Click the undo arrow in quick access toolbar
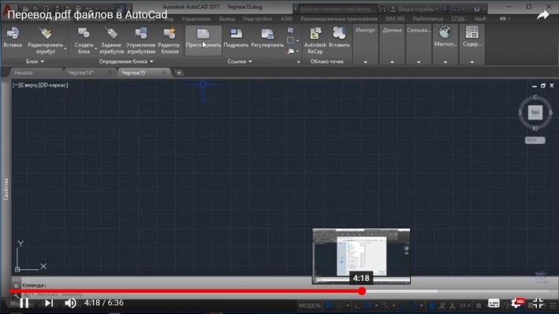Screen dimensions: 559x314 coord(89,8)
